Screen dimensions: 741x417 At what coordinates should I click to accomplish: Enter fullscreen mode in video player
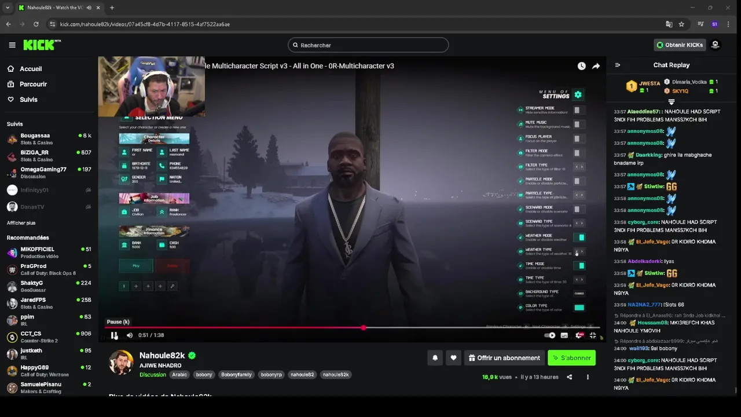(593, 335)
